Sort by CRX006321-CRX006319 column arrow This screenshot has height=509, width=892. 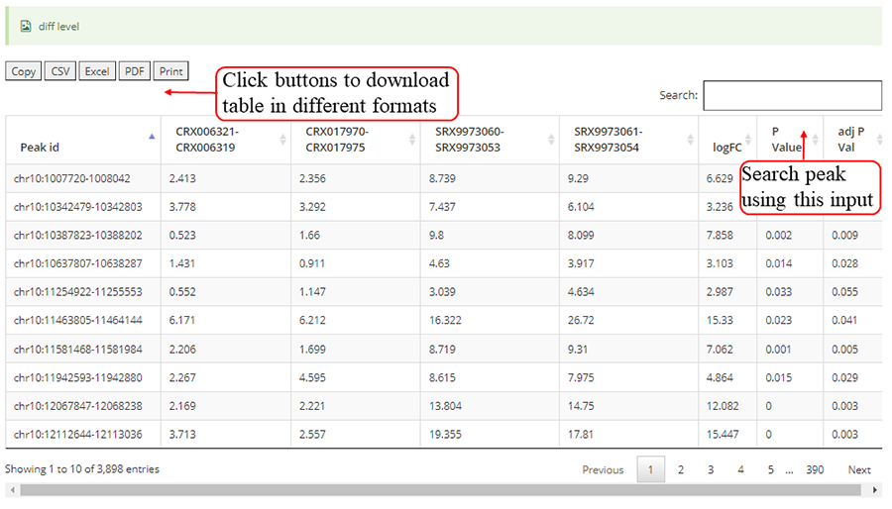[x=282, y=139]
